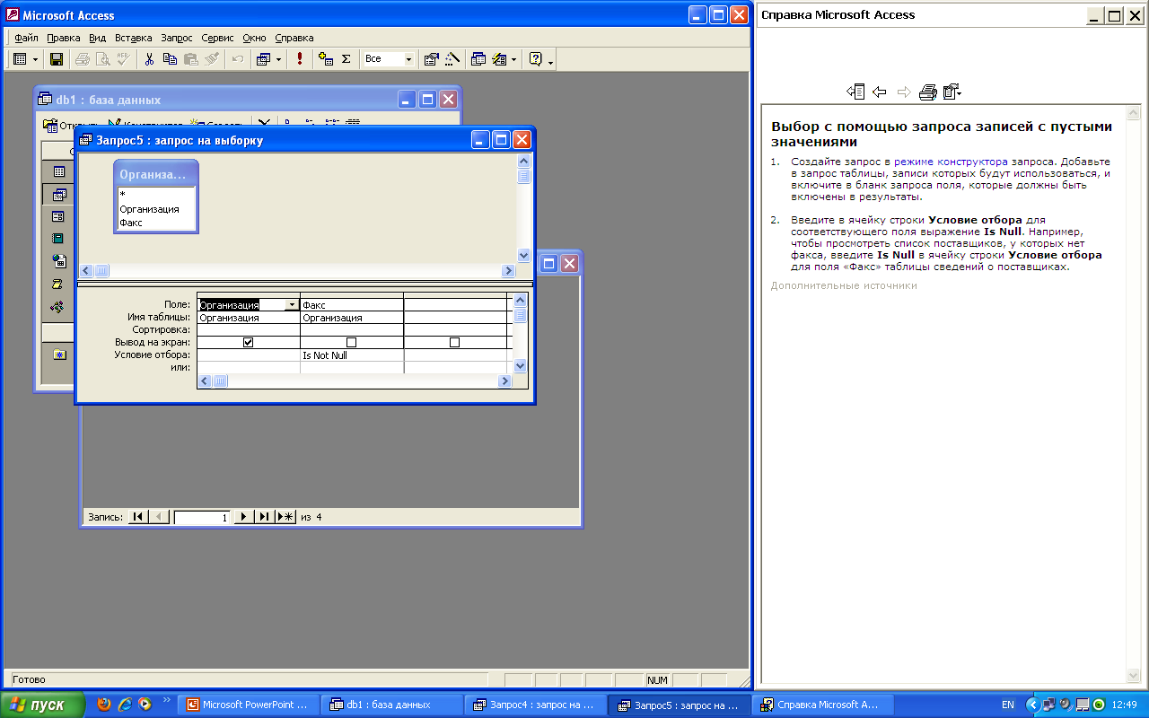Select the Modules object icon in db1 window
1149x718 pixels.
pyautogui.click(x=58, y=306)
